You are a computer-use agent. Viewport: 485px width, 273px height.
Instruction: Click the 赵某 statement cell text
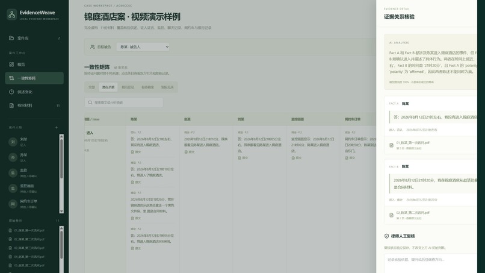206,142
